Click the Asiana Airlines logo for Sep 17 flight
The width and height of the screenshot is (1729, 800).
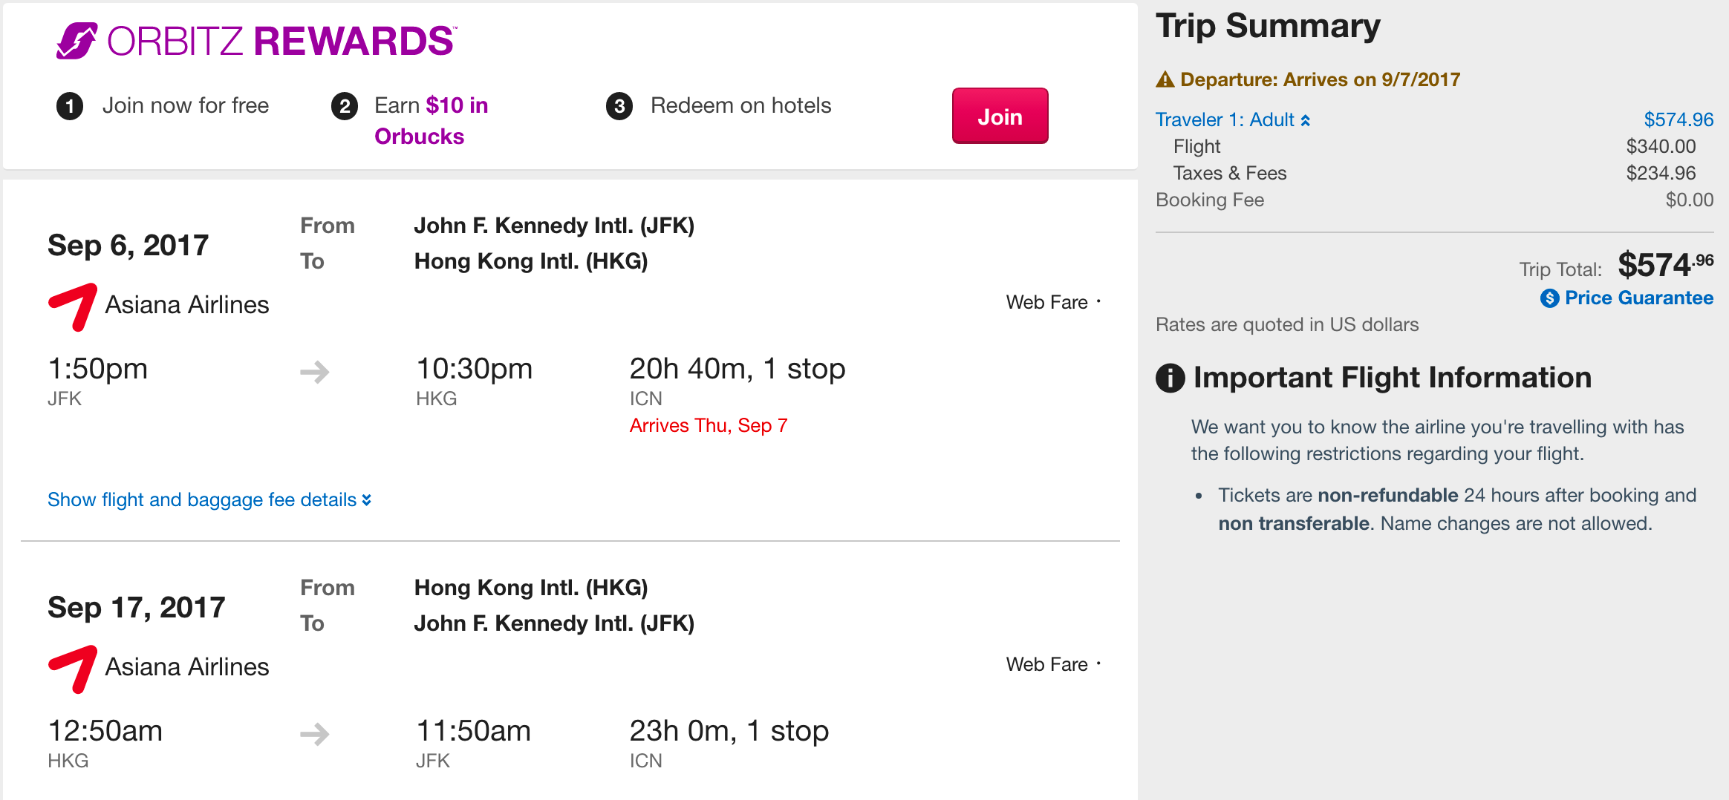click(73, 668)
